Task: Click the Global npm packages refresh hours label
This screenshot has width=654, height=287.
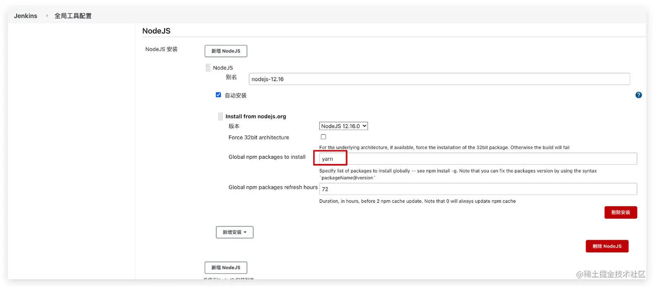Action: point(273,187)
